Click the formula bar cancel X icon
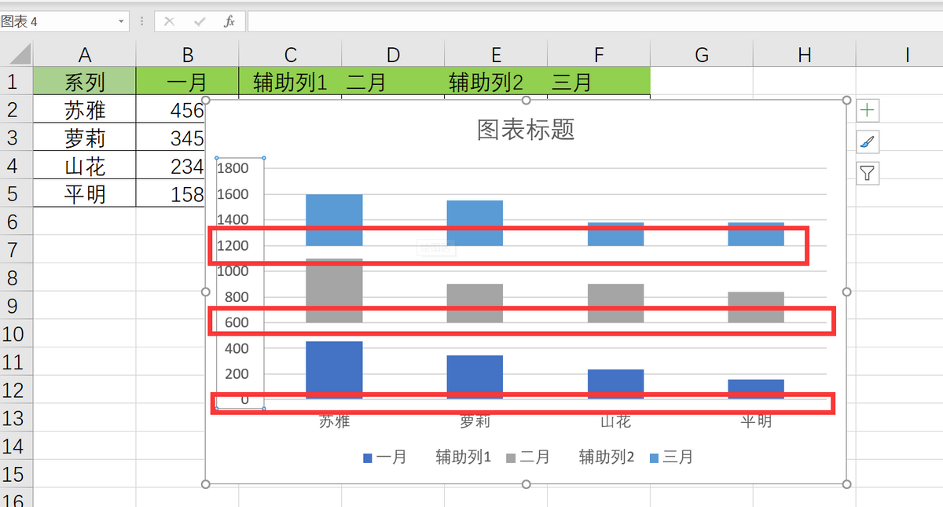Screen dimensions: 943x507 169,22
